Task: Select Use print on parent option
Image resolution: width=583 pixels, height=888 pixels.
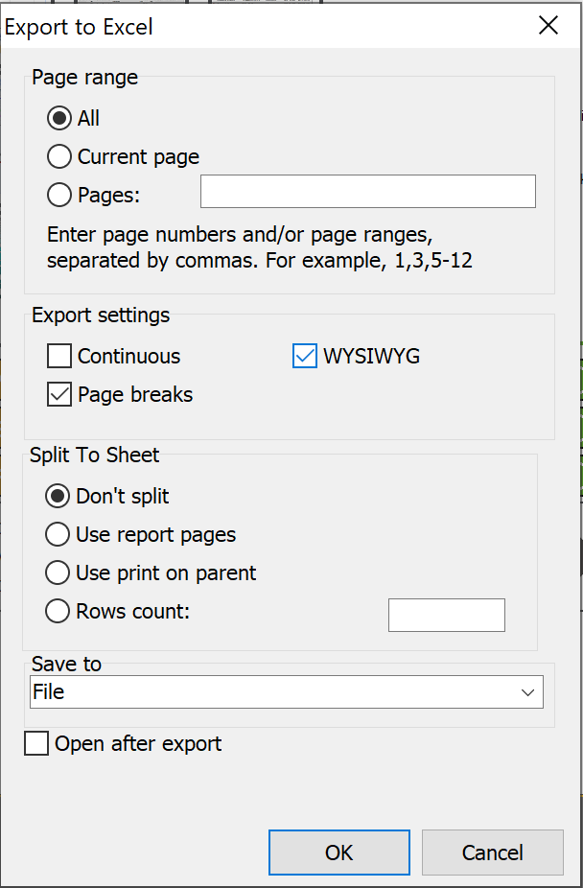Action: tap(58, 573)
